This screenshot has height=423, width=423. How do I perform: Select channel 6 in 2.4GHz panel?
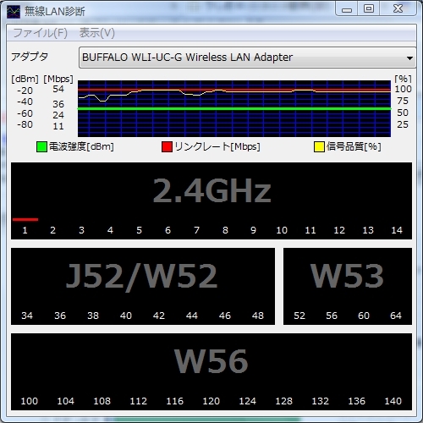168,230
